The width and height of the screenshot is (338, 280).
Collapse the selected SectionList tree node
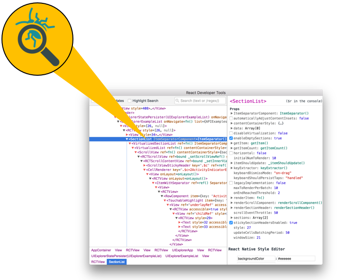[x=127, y=139]
